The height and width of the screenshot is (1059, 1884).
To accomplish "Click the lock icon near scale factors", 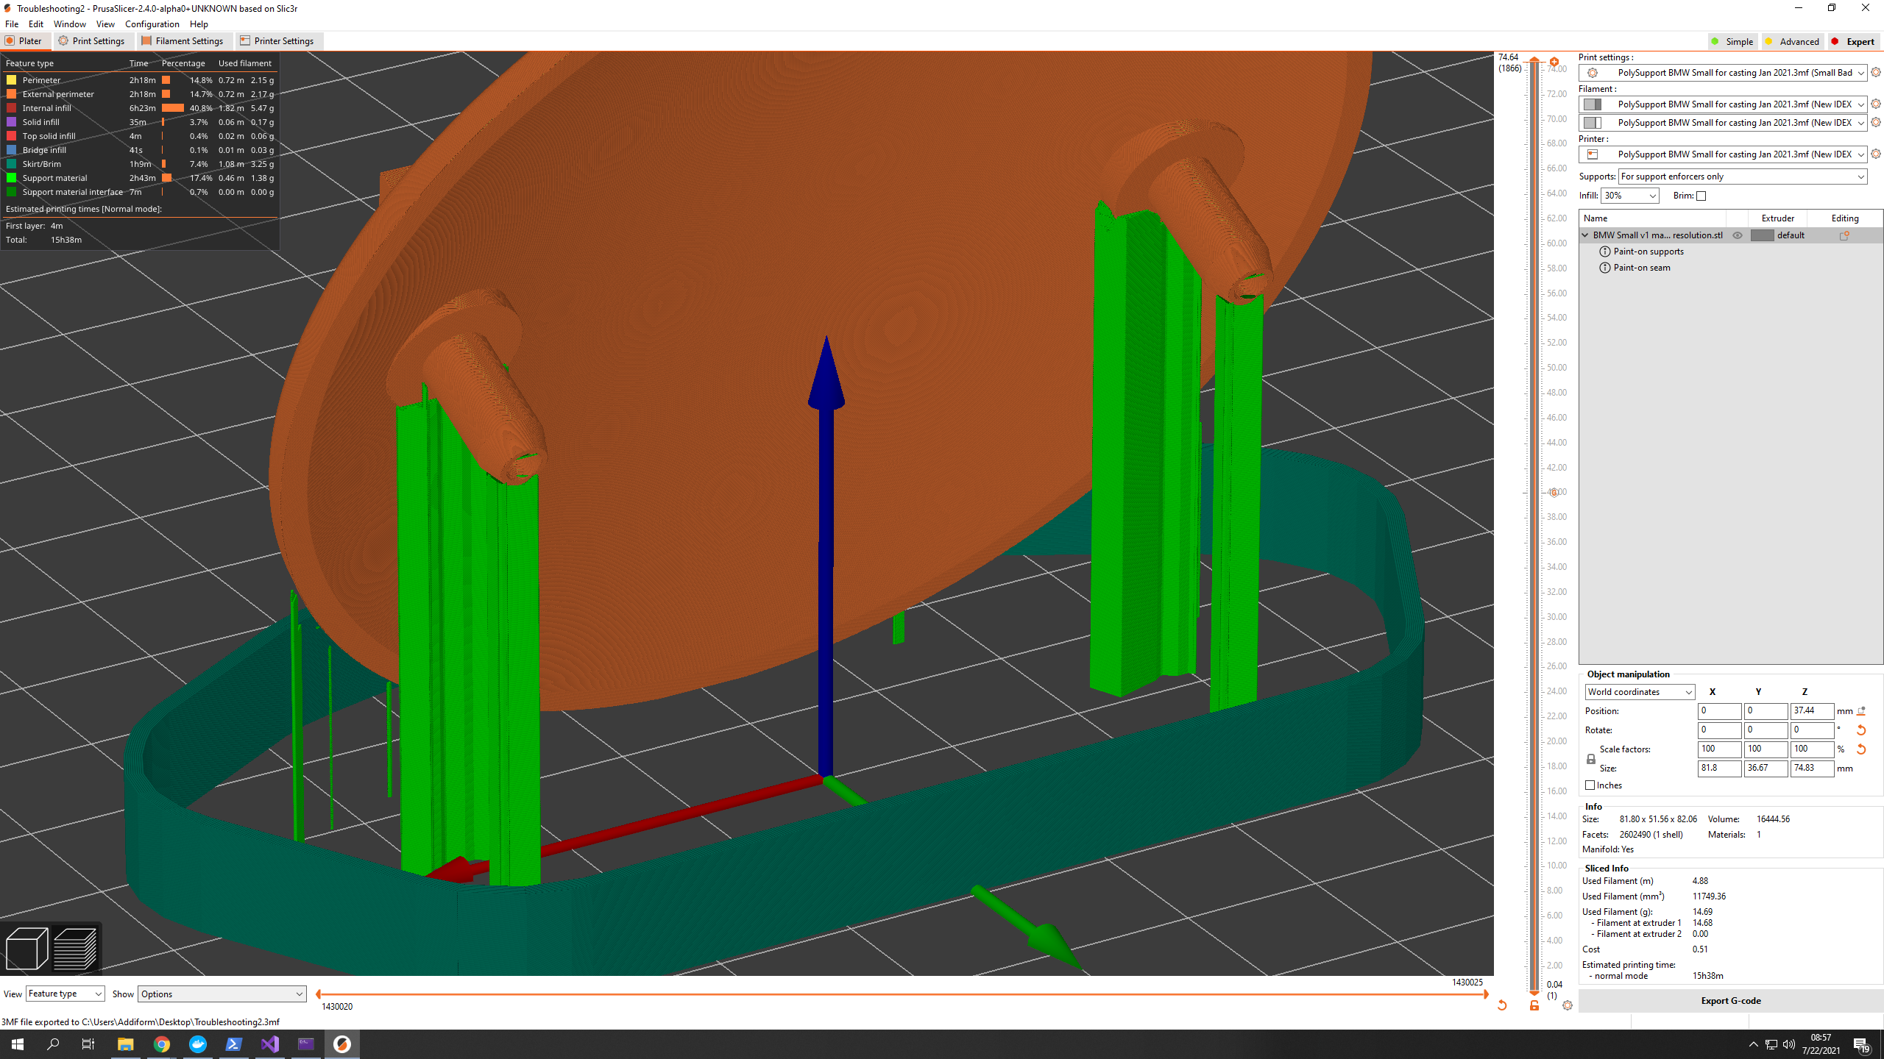I will [1590, 759].
